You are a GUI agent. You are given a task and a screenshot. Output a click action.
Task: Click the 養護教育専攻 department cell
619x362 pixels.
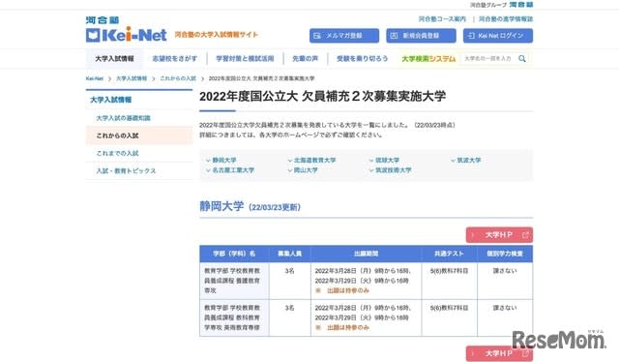coord(234,281)
